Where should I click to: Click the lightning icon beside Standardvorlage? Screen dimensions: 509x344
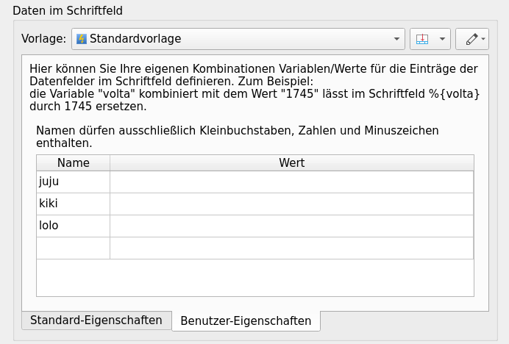click(x=82, y=39)
